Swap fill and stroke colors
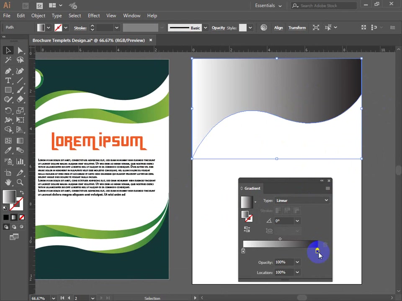 pos(22,192)
